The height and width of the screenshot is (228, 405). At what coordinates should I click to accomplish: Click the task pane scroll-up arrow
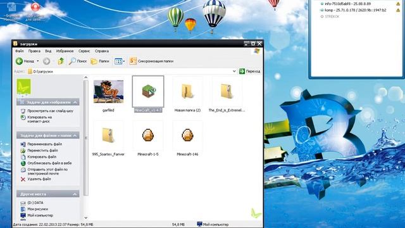(86, 77)
